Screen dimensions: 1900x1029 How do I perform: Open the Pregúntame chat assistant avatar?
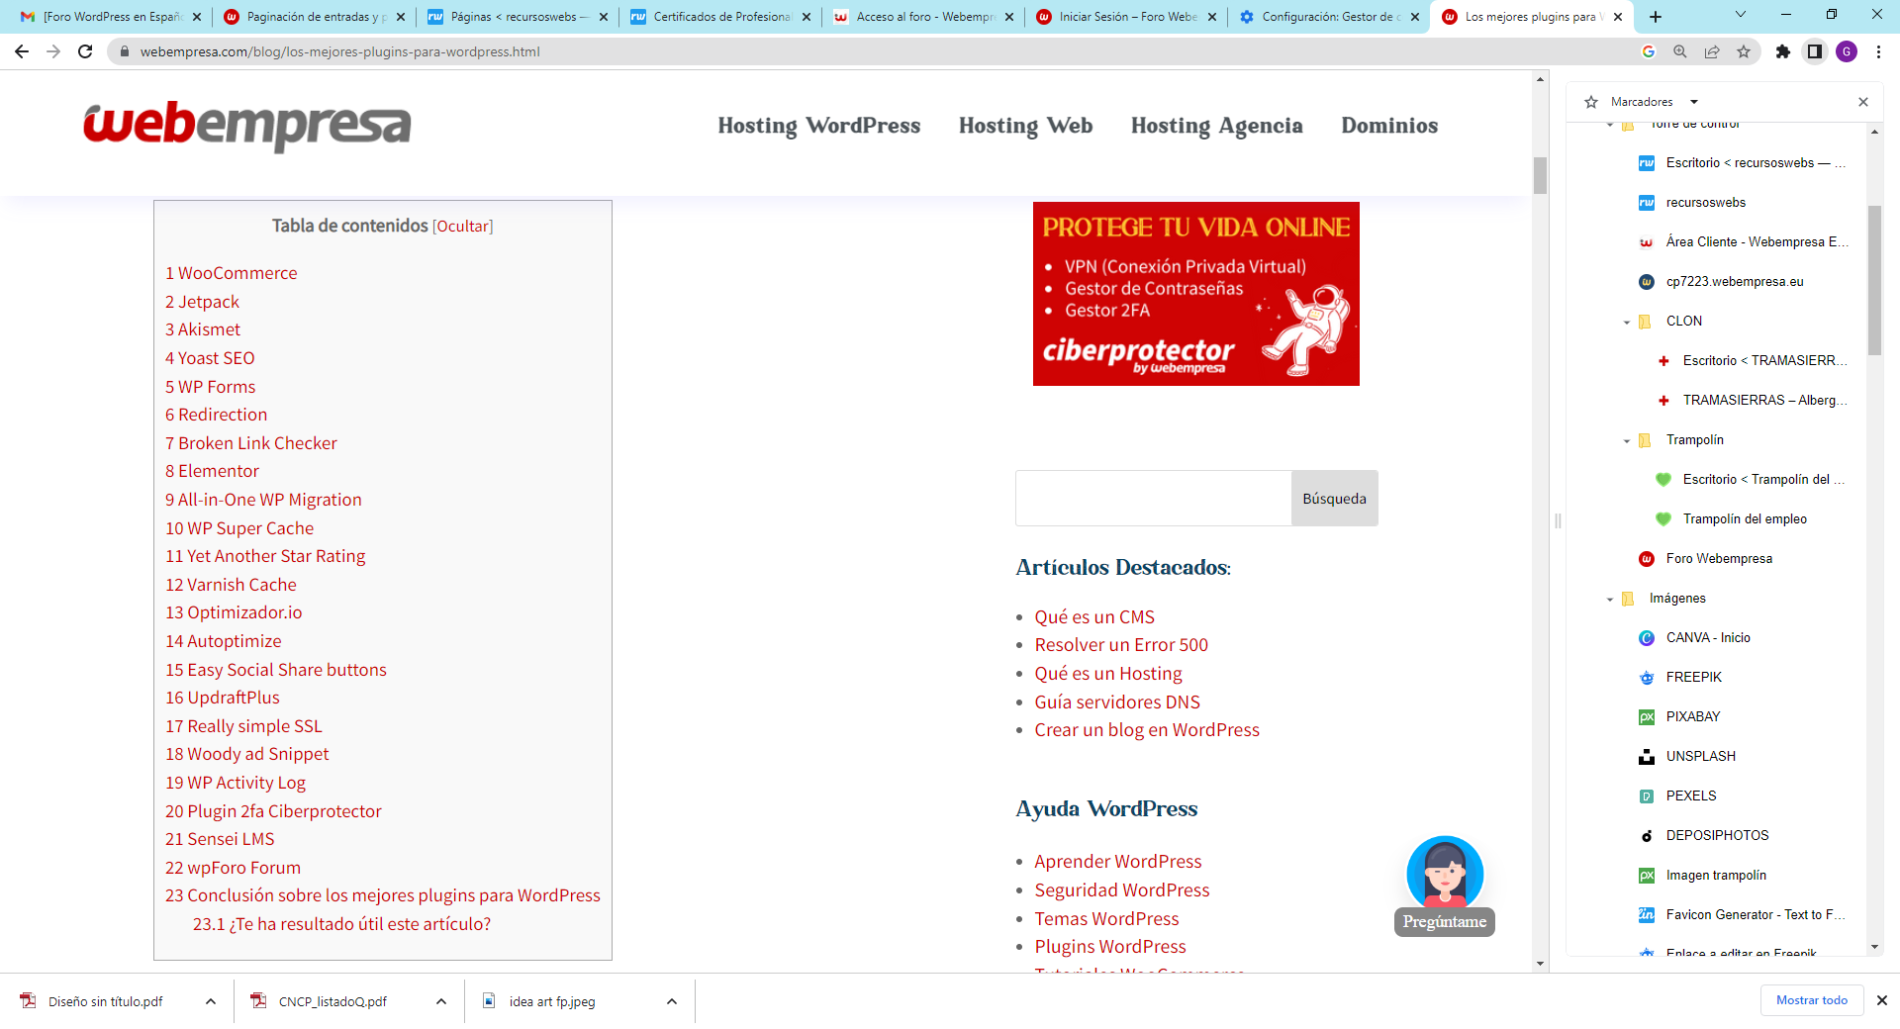coord(1445,875)
